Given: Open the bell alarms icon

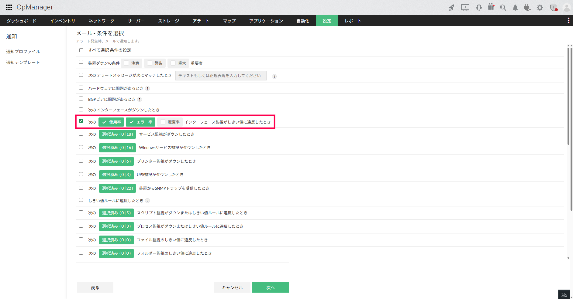Looking at the screenshot, I should pos(515,8).
